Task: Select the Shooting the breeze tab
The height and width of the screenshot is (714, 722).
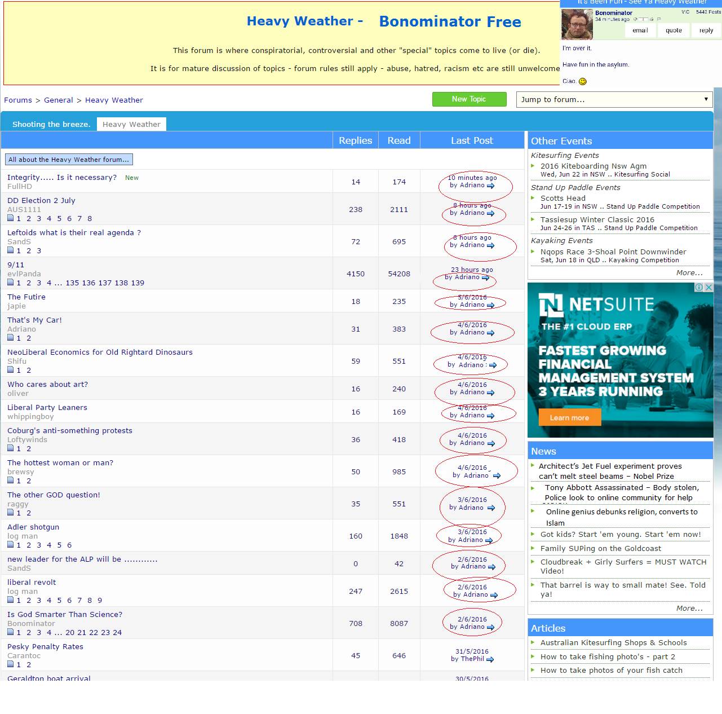Action: pyautogui.click(x=51, y=124)
